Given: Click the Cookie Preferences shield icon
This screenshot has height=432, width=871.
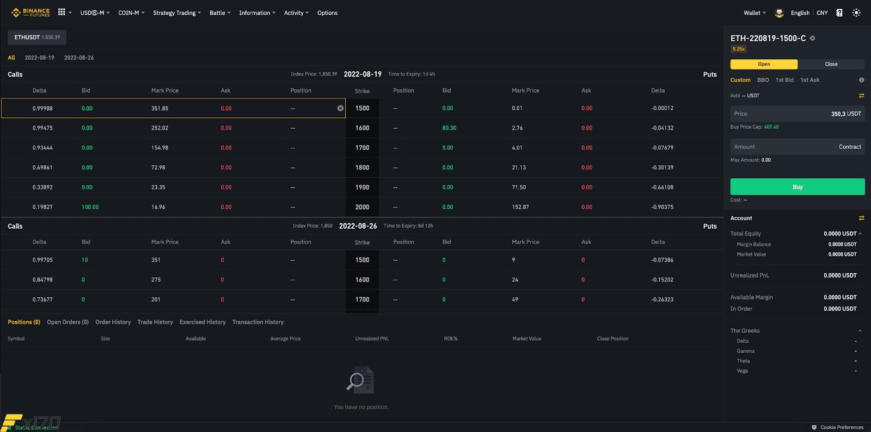Looking at the screenshot, I should click(x=814, y=427).
